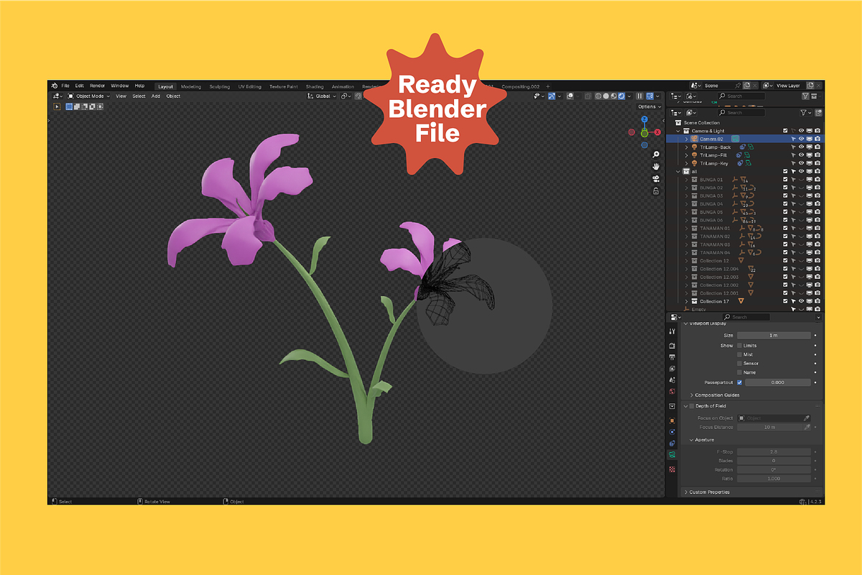Image resolution: width=862 pixels, height=575 pixels.
Task: Click the zoom magnifier viewport gizmo
Action: pyautogui.click(x=656, y=155)
